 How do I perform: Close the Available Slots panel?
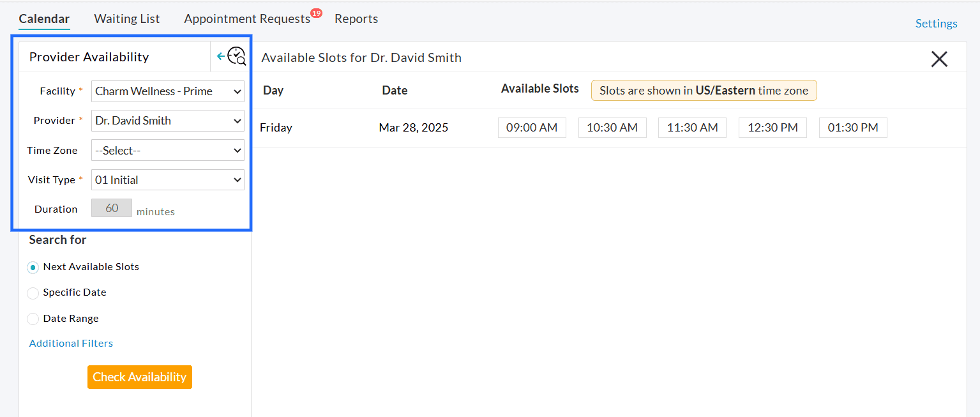click(939, 59)
